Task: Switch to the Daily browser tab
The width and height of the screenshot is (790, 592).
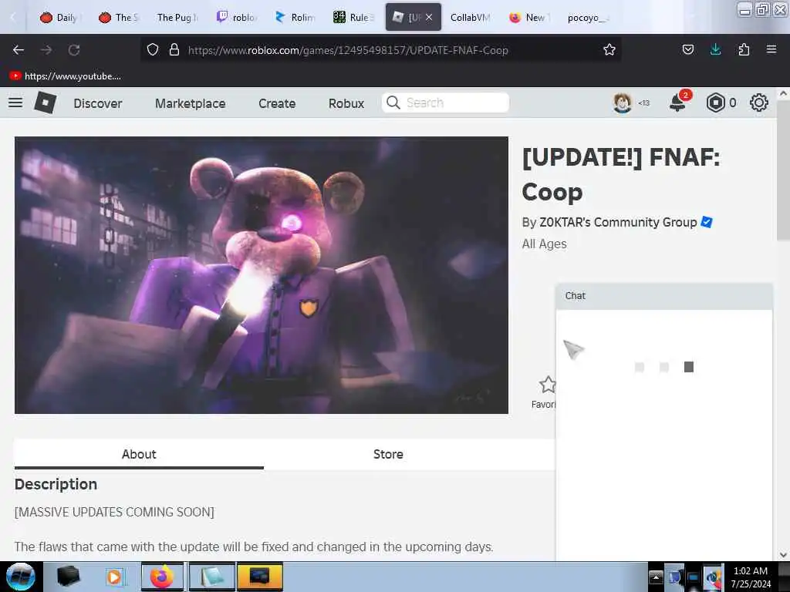Action: click(x=60, y=17)
